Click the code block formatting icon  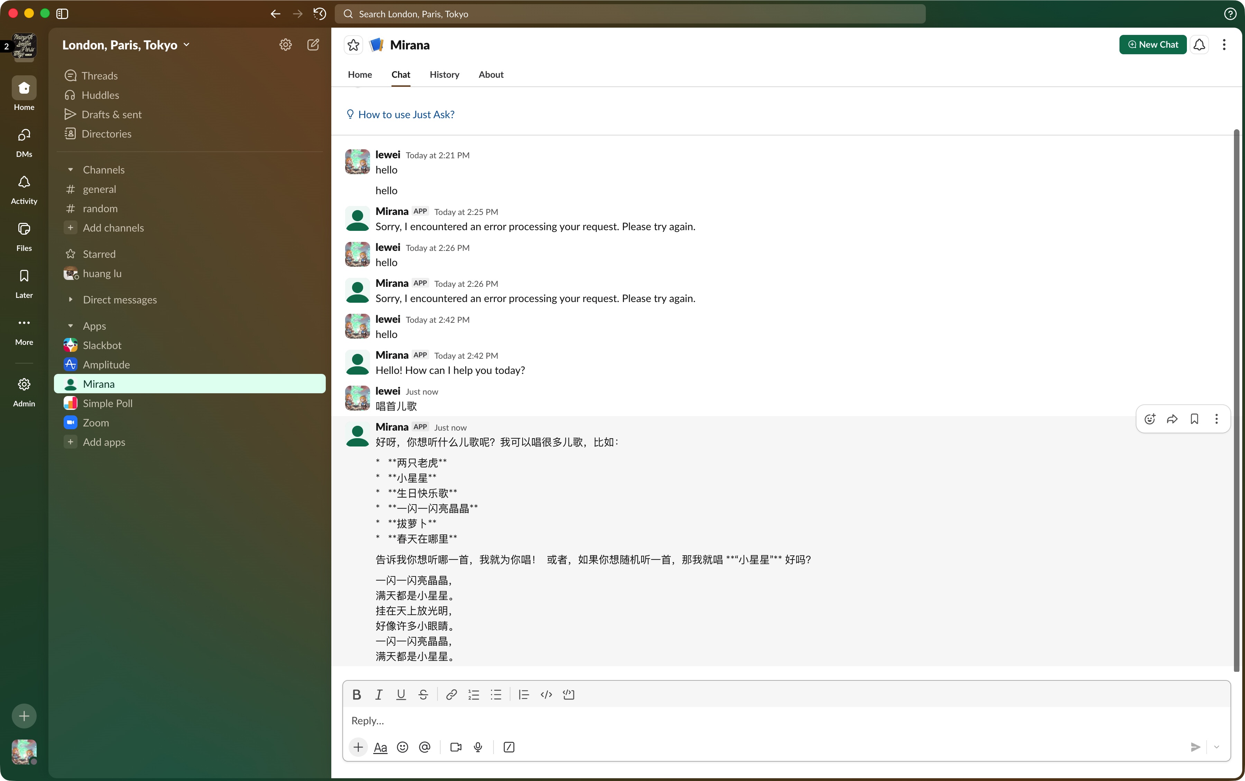click(569, 695)
